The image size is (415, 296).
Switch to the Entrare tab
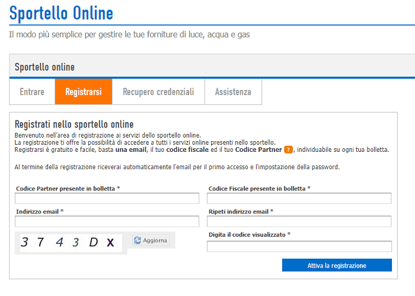(32, 92)
